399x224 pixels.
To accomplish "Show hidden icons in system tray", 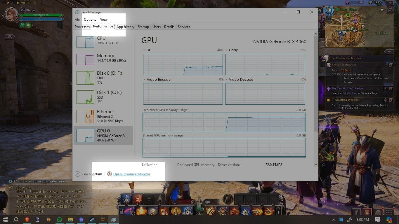I will (x=334, y=219).
